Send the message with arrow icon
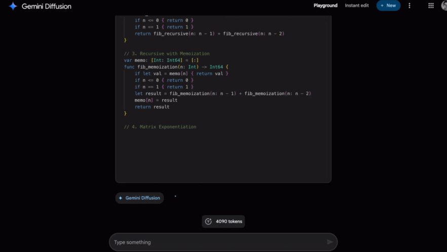 [x=329, y=242]
